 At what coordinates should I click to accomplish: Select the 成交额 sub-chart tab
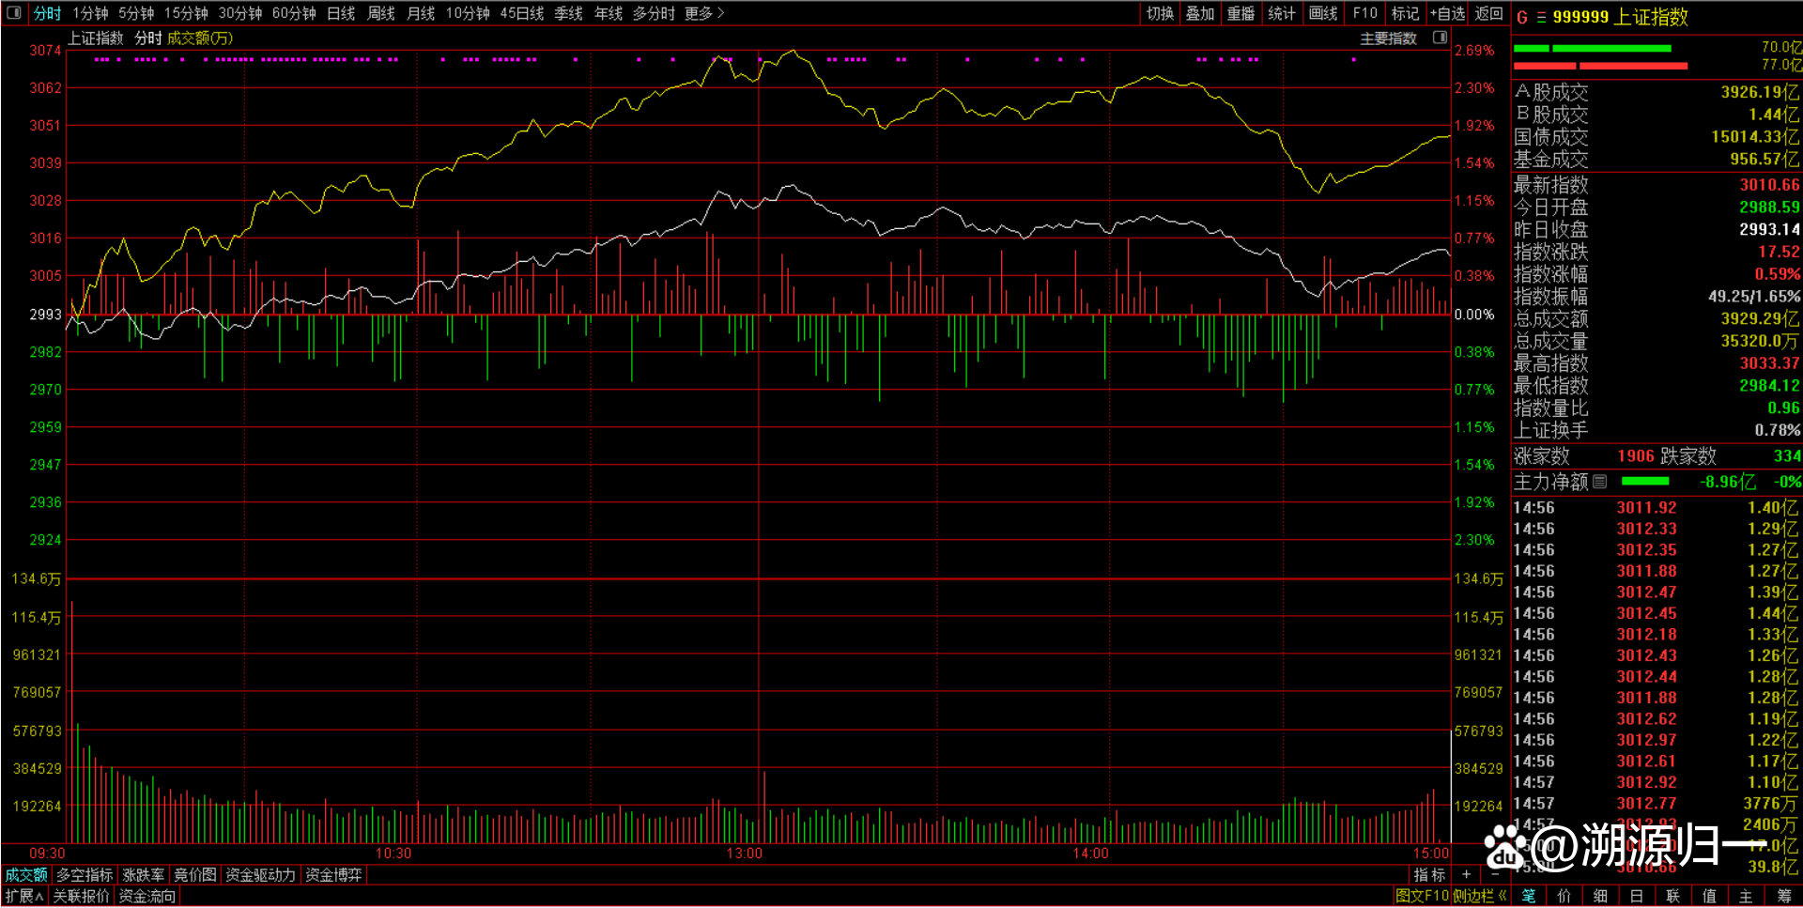[26, 874]
